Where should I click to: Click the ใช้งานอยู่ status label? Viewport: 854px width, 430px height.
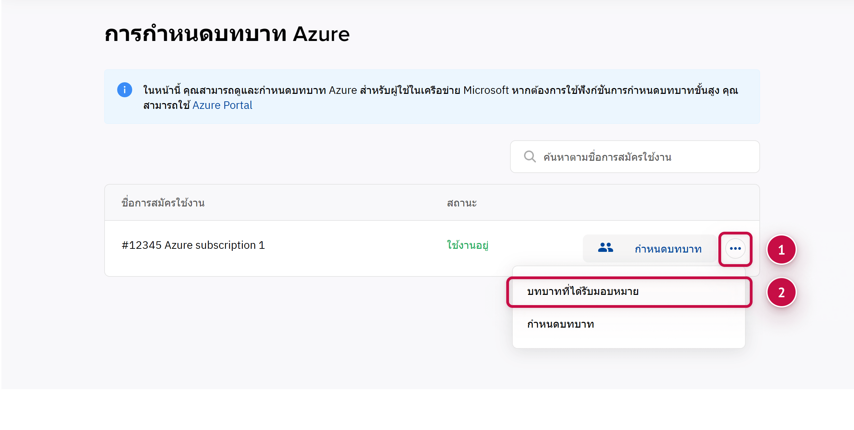pos(467,245)
